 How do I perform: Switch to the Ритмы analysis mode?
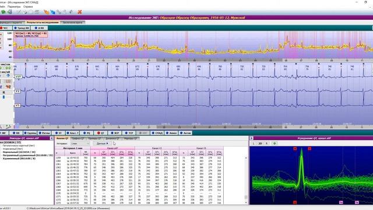click(x=44, y=133)
